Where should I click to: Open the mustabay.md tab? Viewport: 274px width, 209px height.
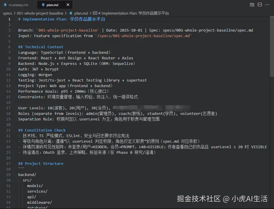coord(18,5)
